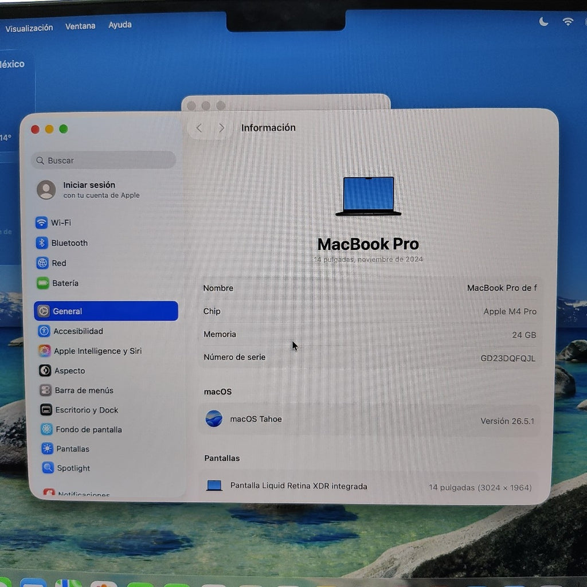Image resolution: width=587 pixels, height=587 pixels.
Task: Open Spotlight settings
Action: click(x=66, y=468)
